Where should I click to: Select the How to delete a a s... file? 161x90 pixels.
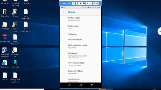point(26,27)
